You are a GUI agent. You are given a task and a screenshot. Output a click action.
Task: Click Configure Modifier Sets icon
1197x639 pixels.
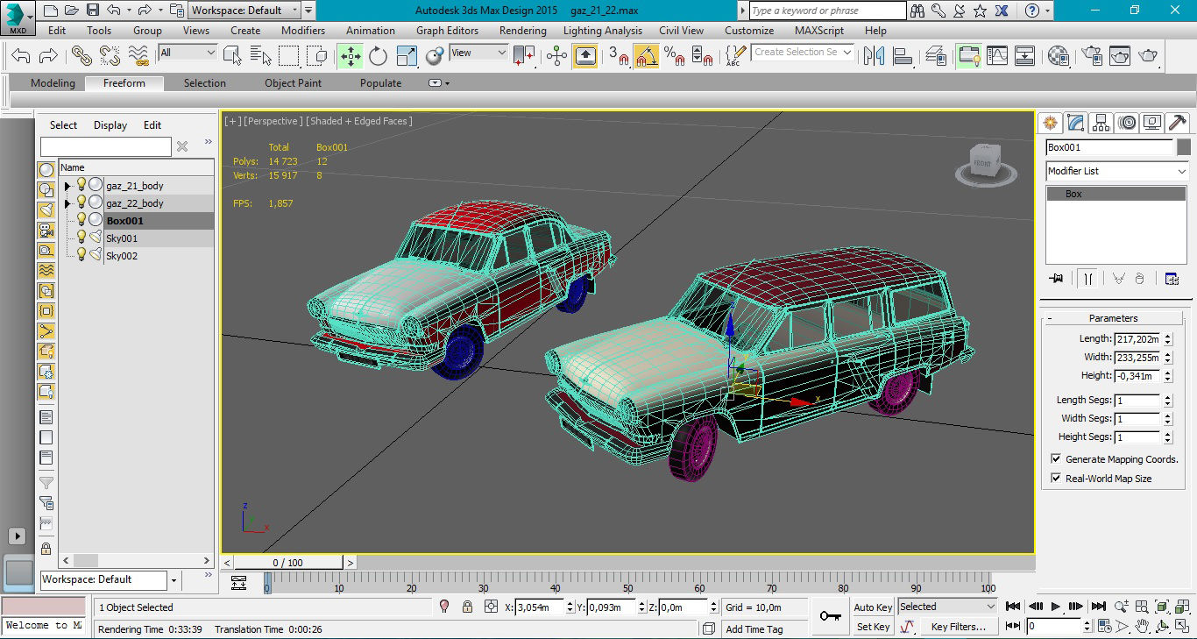1172,279
